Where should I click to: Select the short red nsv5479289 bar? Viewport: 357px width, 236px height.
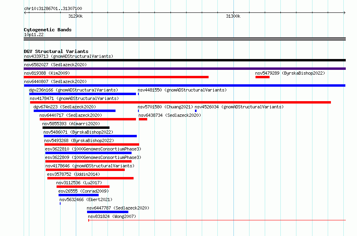[x=262, y=77]
